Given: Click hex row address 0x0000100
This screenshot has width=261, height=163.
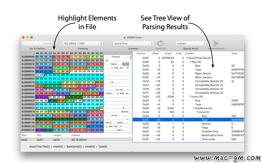Looking at the screenshot, I should [x=28, y=115].
